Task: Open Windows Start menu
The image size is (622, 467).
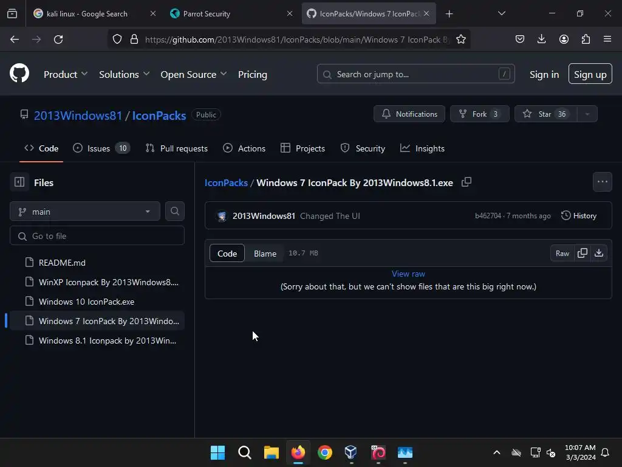Action: (218, 452)
